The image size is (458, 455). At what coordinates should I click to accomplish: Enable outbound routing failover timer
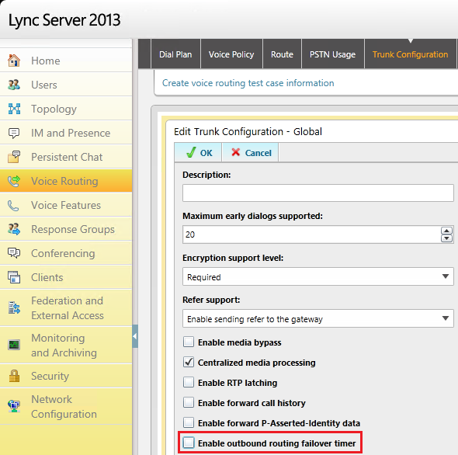click(189, 443)
